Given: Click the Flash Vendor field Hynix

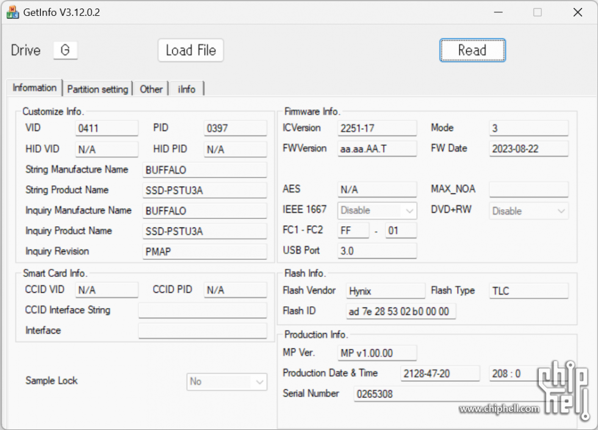Looking at the screenshot, I should [x=386, y=291].
